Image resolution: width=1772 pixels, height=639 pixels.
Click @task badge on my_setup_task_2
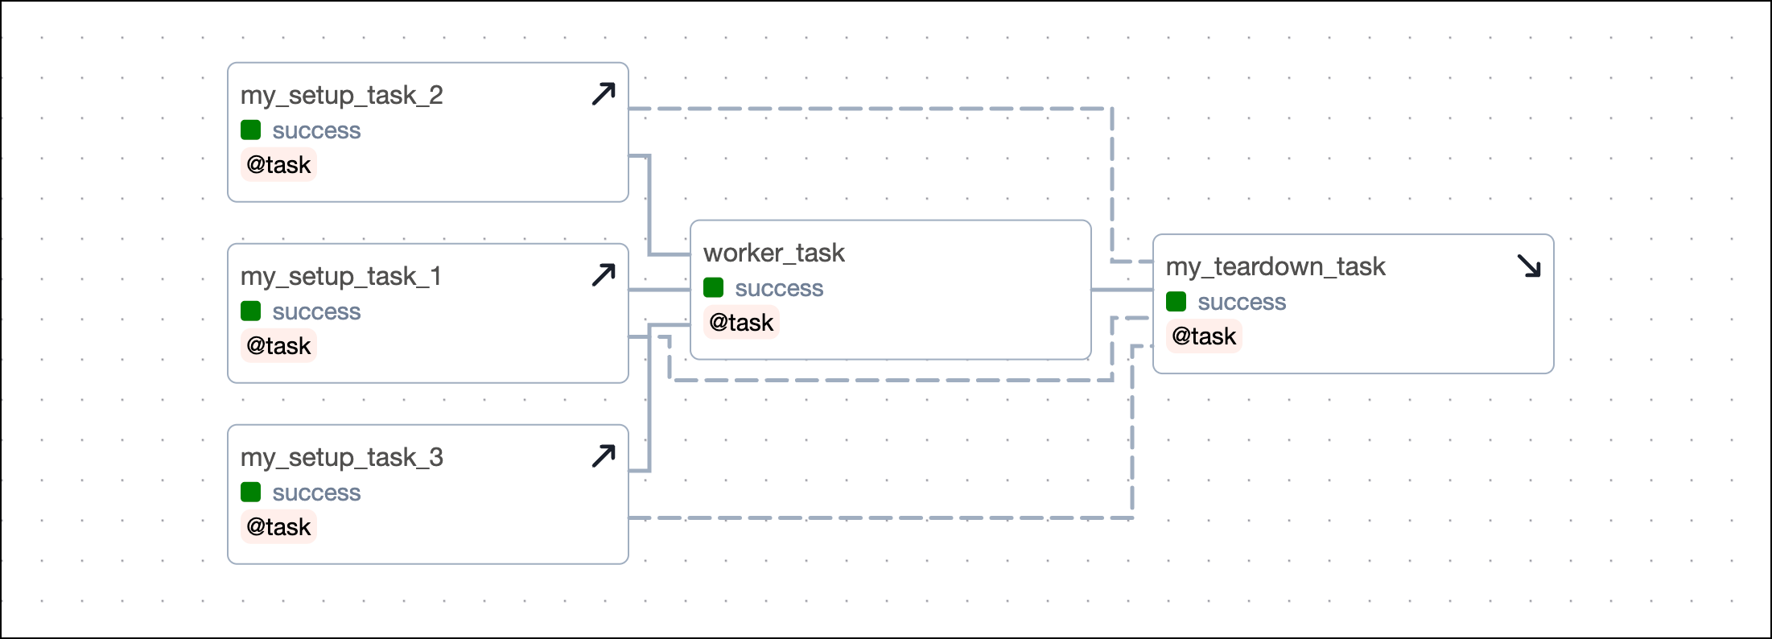point(278,165)
